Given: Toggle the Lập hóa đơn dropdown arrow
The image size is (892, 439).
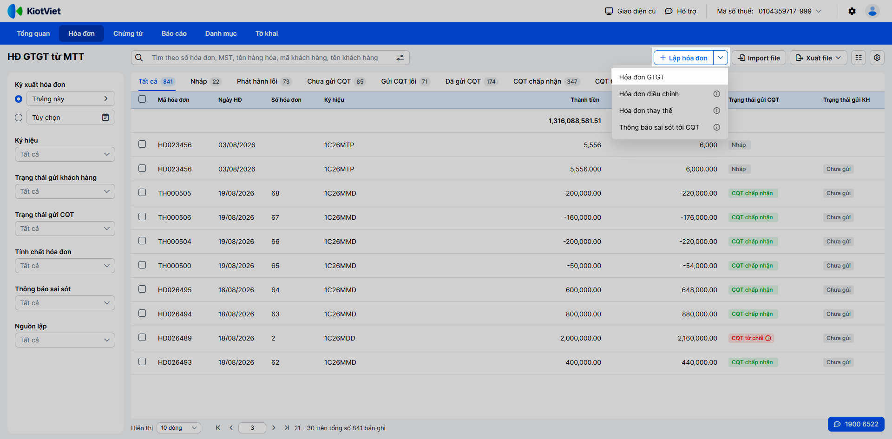Looking at the screenshot, I should (x=721, y=58).
